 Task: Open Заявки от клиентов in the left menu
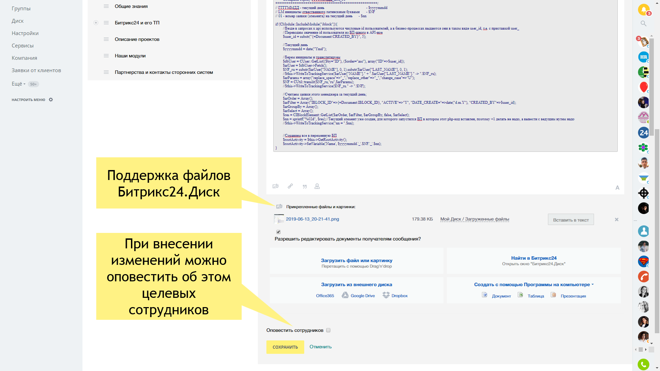click(x=36, y=70)
